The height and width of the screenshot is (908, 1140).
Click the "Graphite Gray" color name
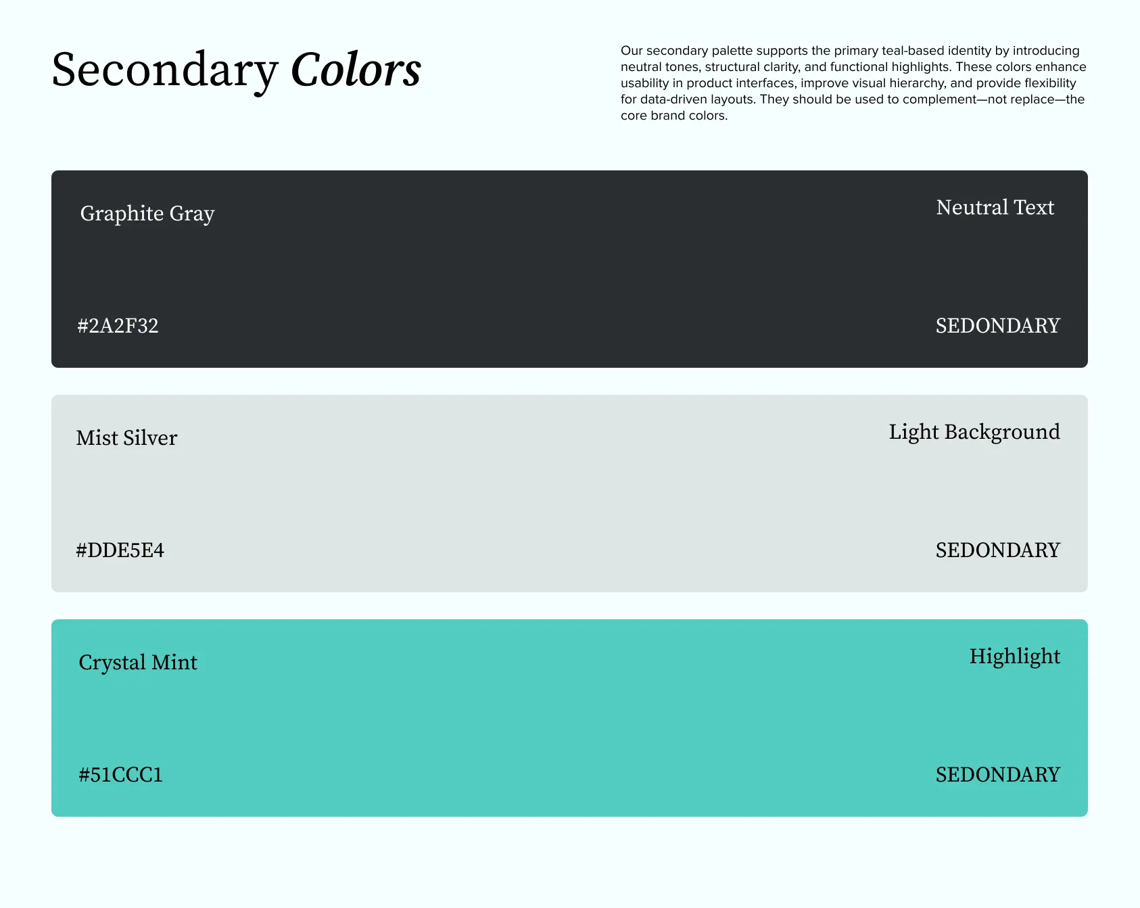point(147,214)
